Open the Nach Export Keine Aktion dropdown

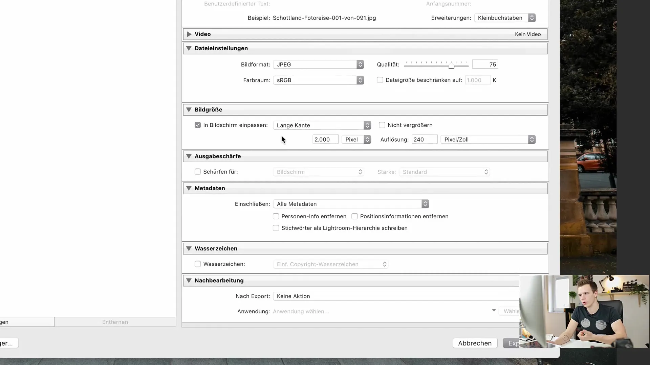[x=396, y=296]
